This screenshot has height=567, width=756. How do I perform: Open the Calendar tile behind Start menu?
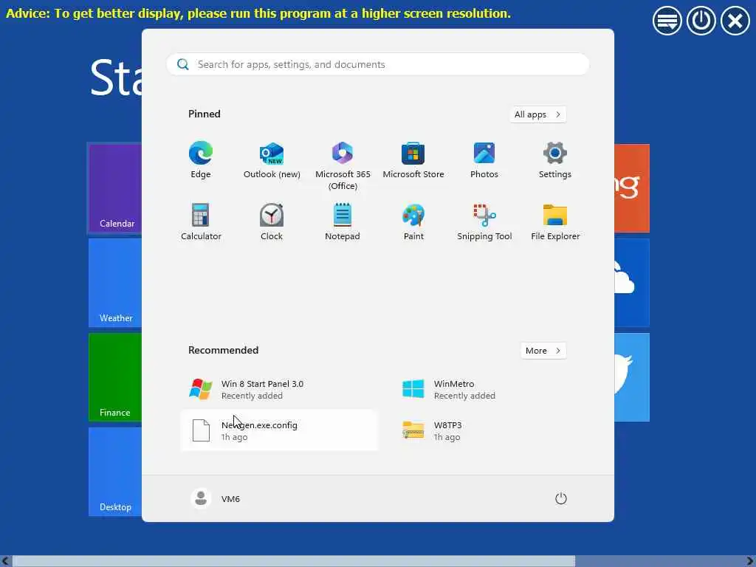point(114,188)
